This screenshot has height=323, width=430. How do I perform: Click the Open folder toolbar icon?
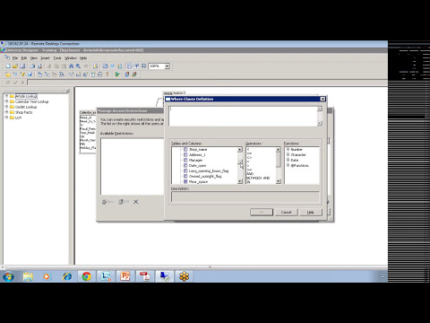pyautogui.click(x=15, y=66)
